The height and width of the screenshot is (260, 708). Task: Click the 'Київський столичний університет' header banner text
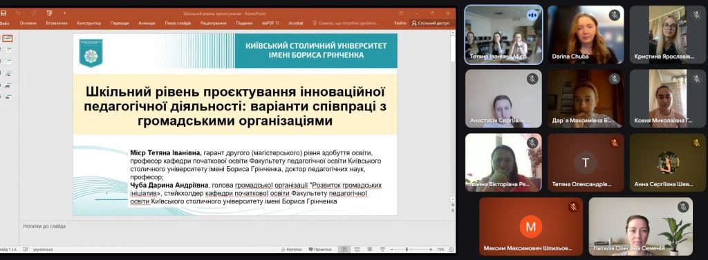[316, 50]
